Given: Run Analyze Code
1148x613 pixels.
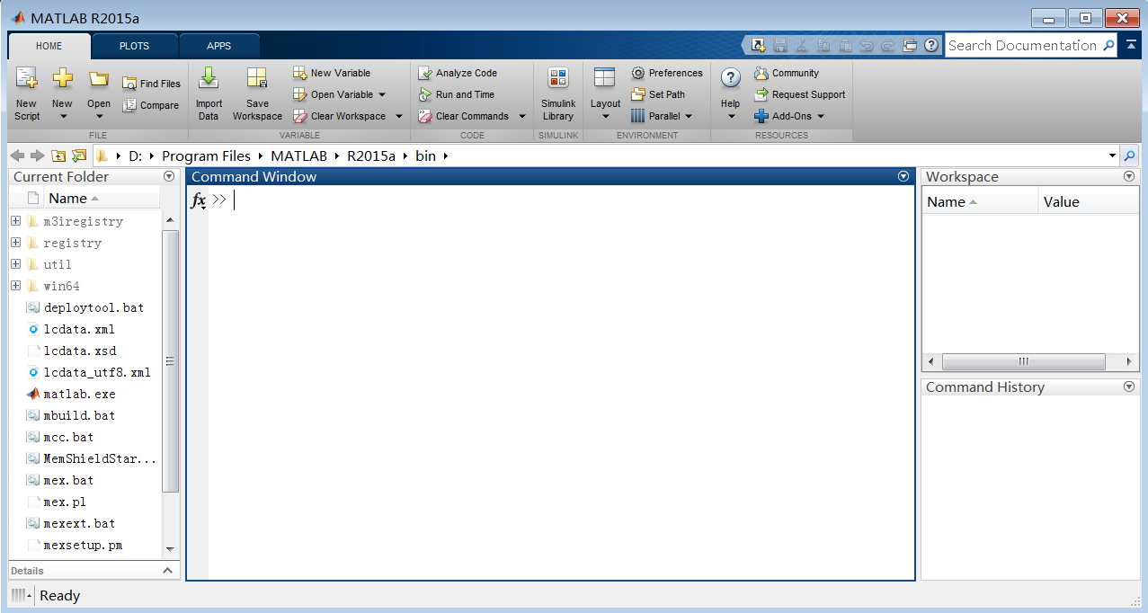Looking at the screenshot, I should coord(458,73).
